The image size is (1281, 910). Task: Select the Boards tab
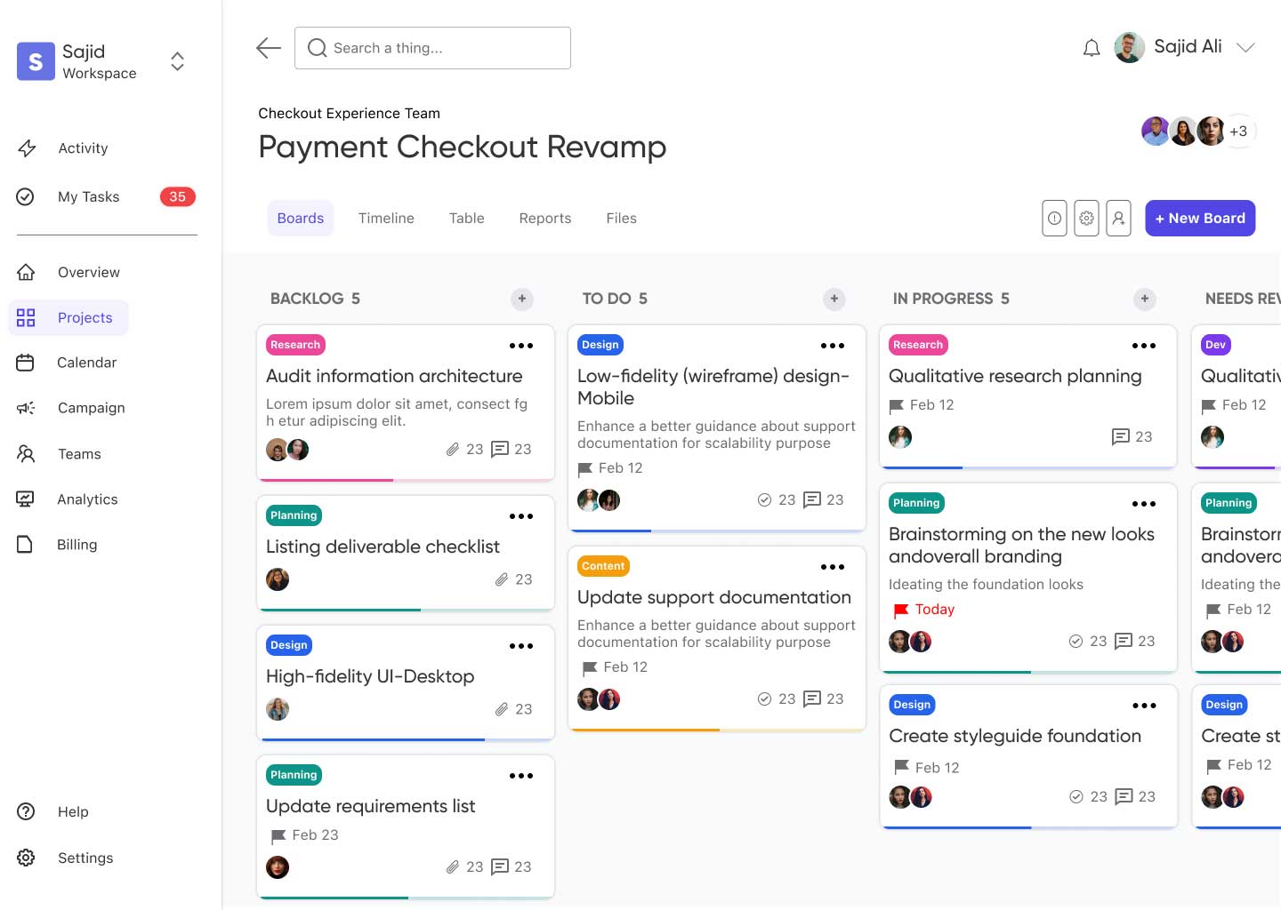coord(301,219)
